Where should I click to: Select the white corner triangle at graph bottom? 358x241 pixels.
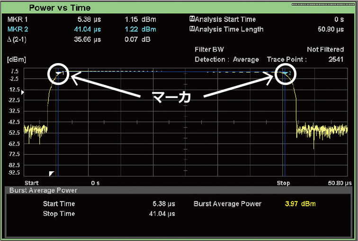[52, 174]
